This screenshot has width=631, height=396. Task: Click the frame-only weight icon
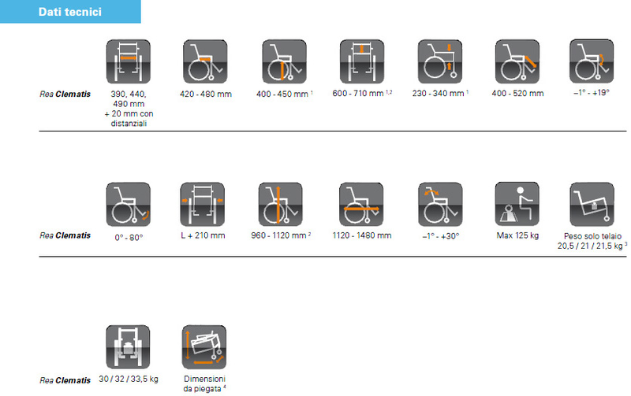[592, 205]
